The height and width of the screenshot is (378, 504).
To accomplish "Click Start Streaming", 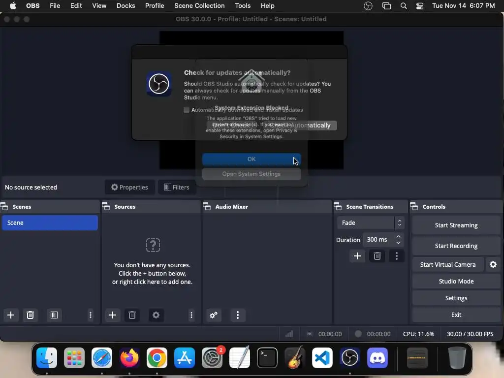I will [456, 225].
